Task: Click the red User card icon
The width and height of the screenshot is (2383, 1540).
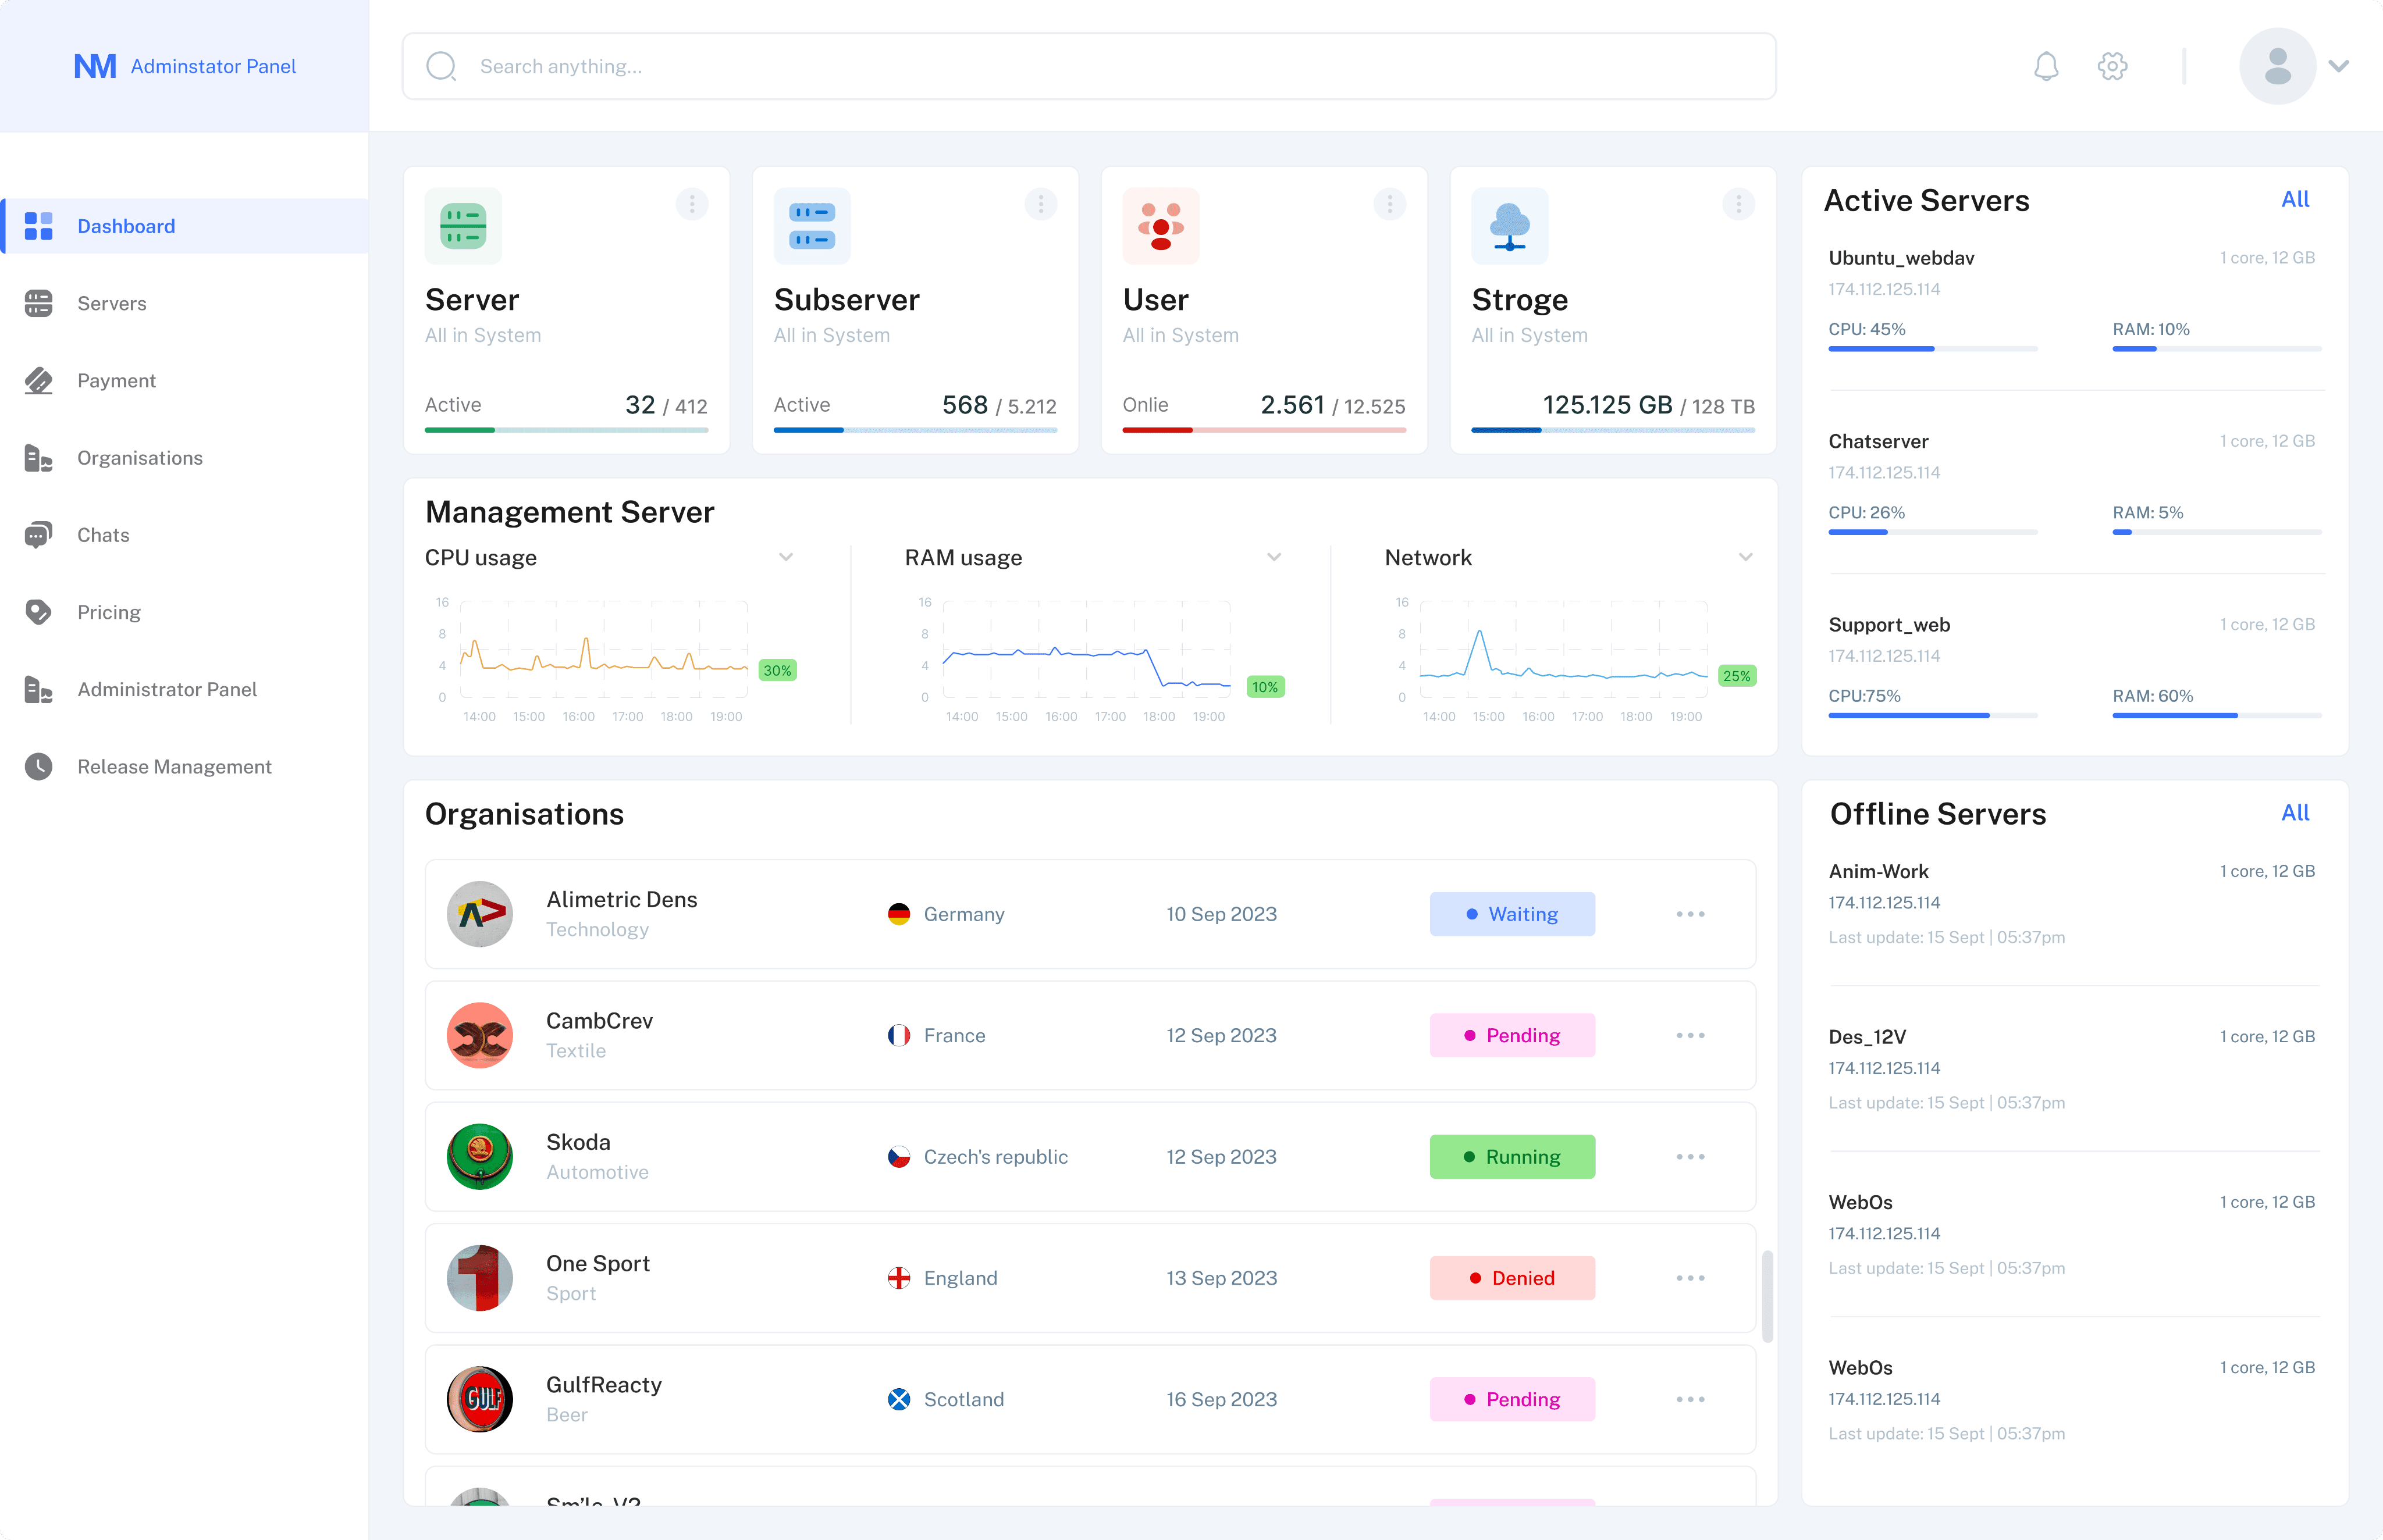Action: tap(1161, 226)
